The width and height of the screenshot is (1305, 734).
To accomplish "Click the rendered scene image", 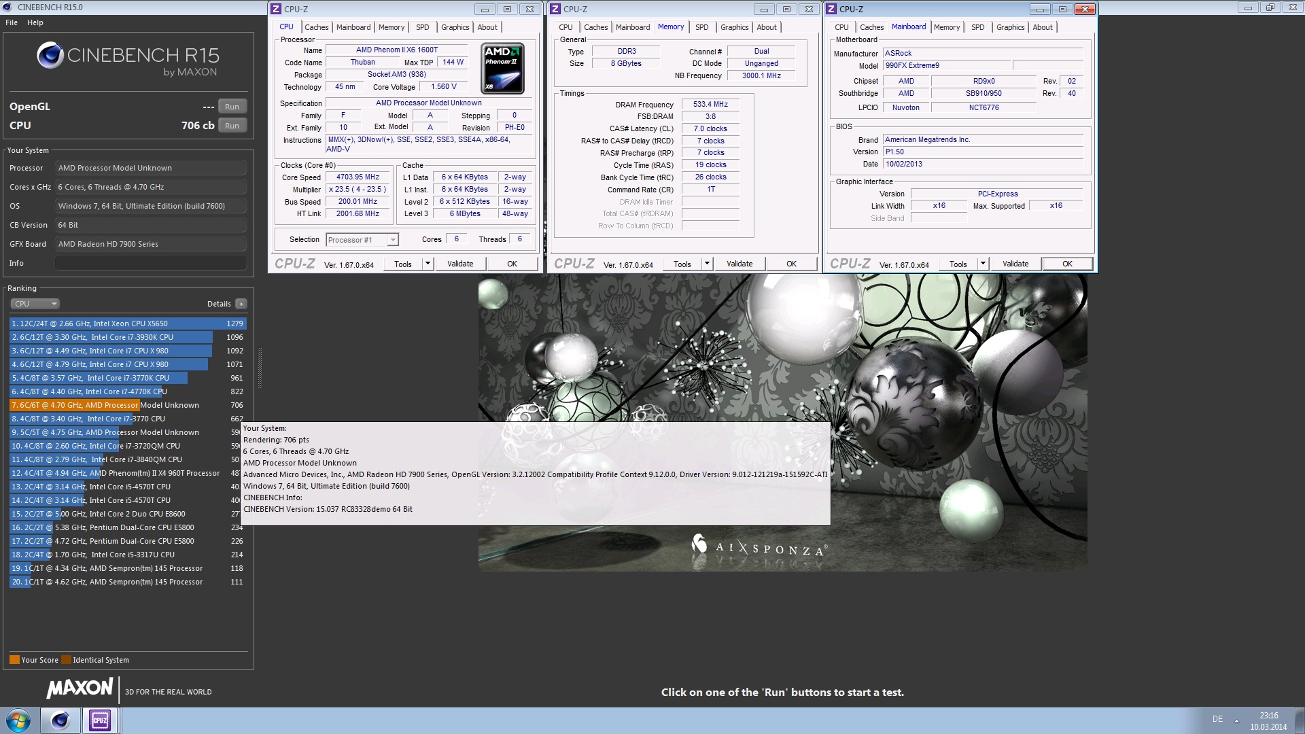I will tap(782, 421).
